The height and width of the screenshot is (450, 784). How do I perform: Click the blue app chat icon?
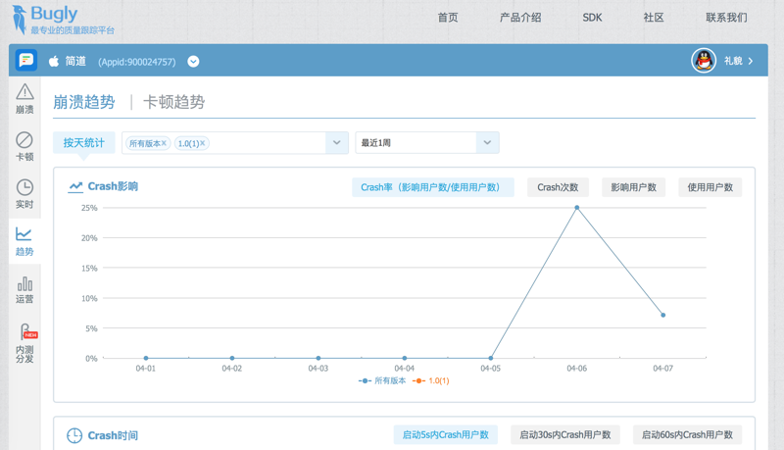(x=26, y=61)
